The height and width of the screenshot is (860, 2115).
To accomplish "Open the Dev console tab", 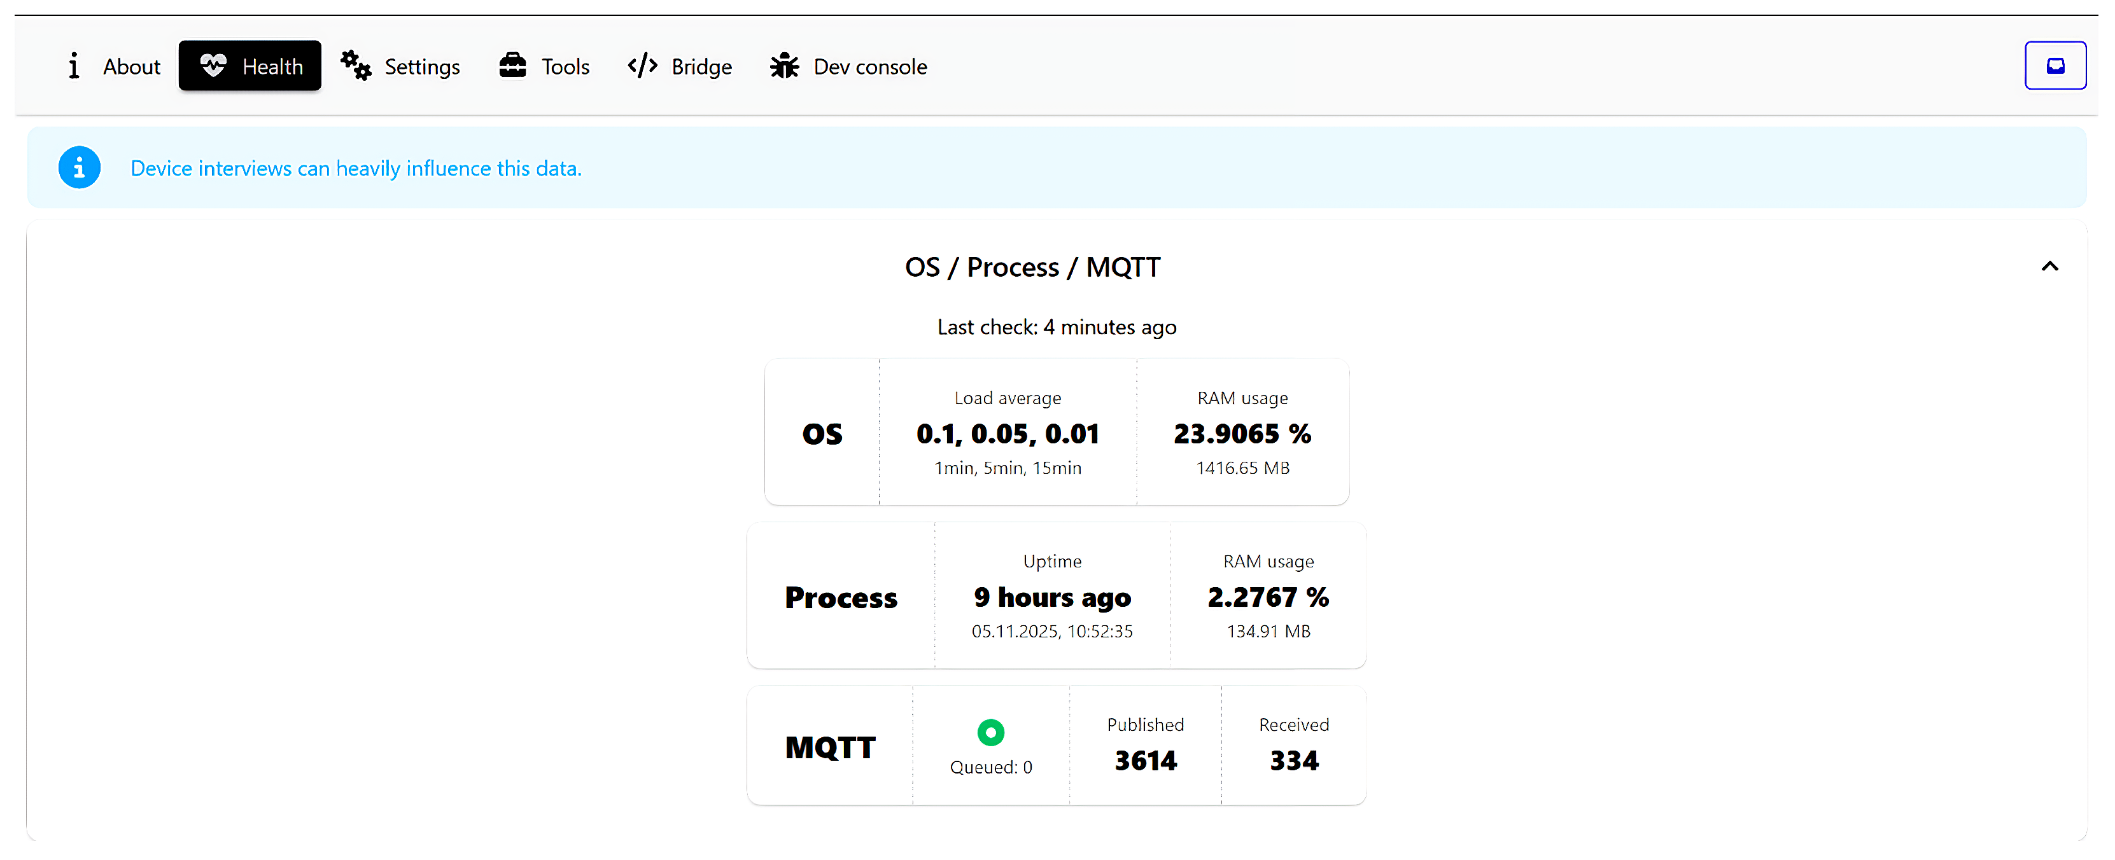I will pyautogui.click(x=869, y=66).
